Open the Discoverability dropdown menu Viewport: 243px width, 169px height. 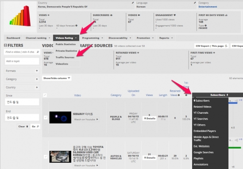tap(120, 38)
